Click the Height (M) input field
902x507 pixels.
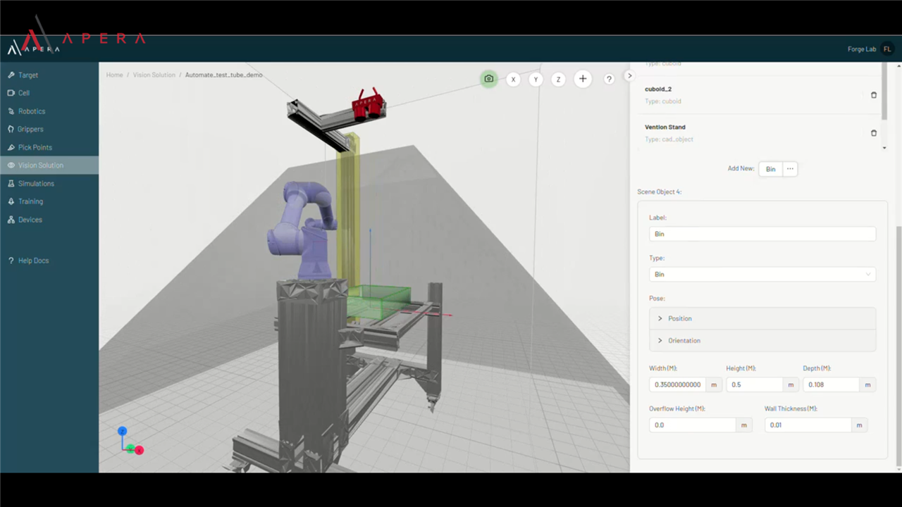pos(754,384)
